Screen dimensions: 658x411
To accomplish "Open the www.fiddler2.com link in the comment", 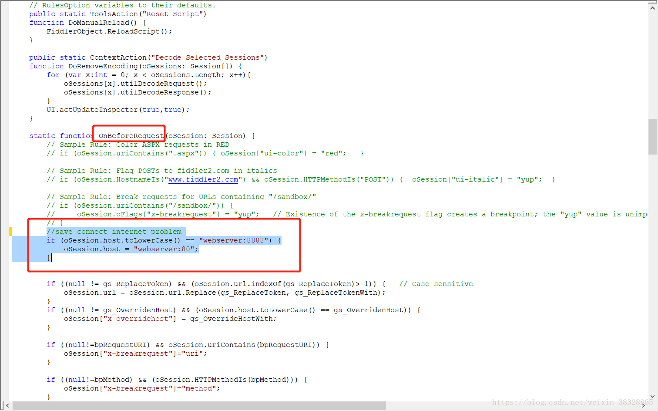I will click(x=203, y=179).
